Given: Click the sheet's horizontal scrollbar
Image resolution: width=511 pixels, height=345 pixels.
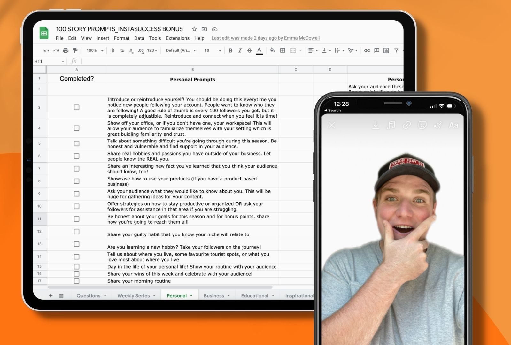Looking at the screenshot, I should pos(160,287).
